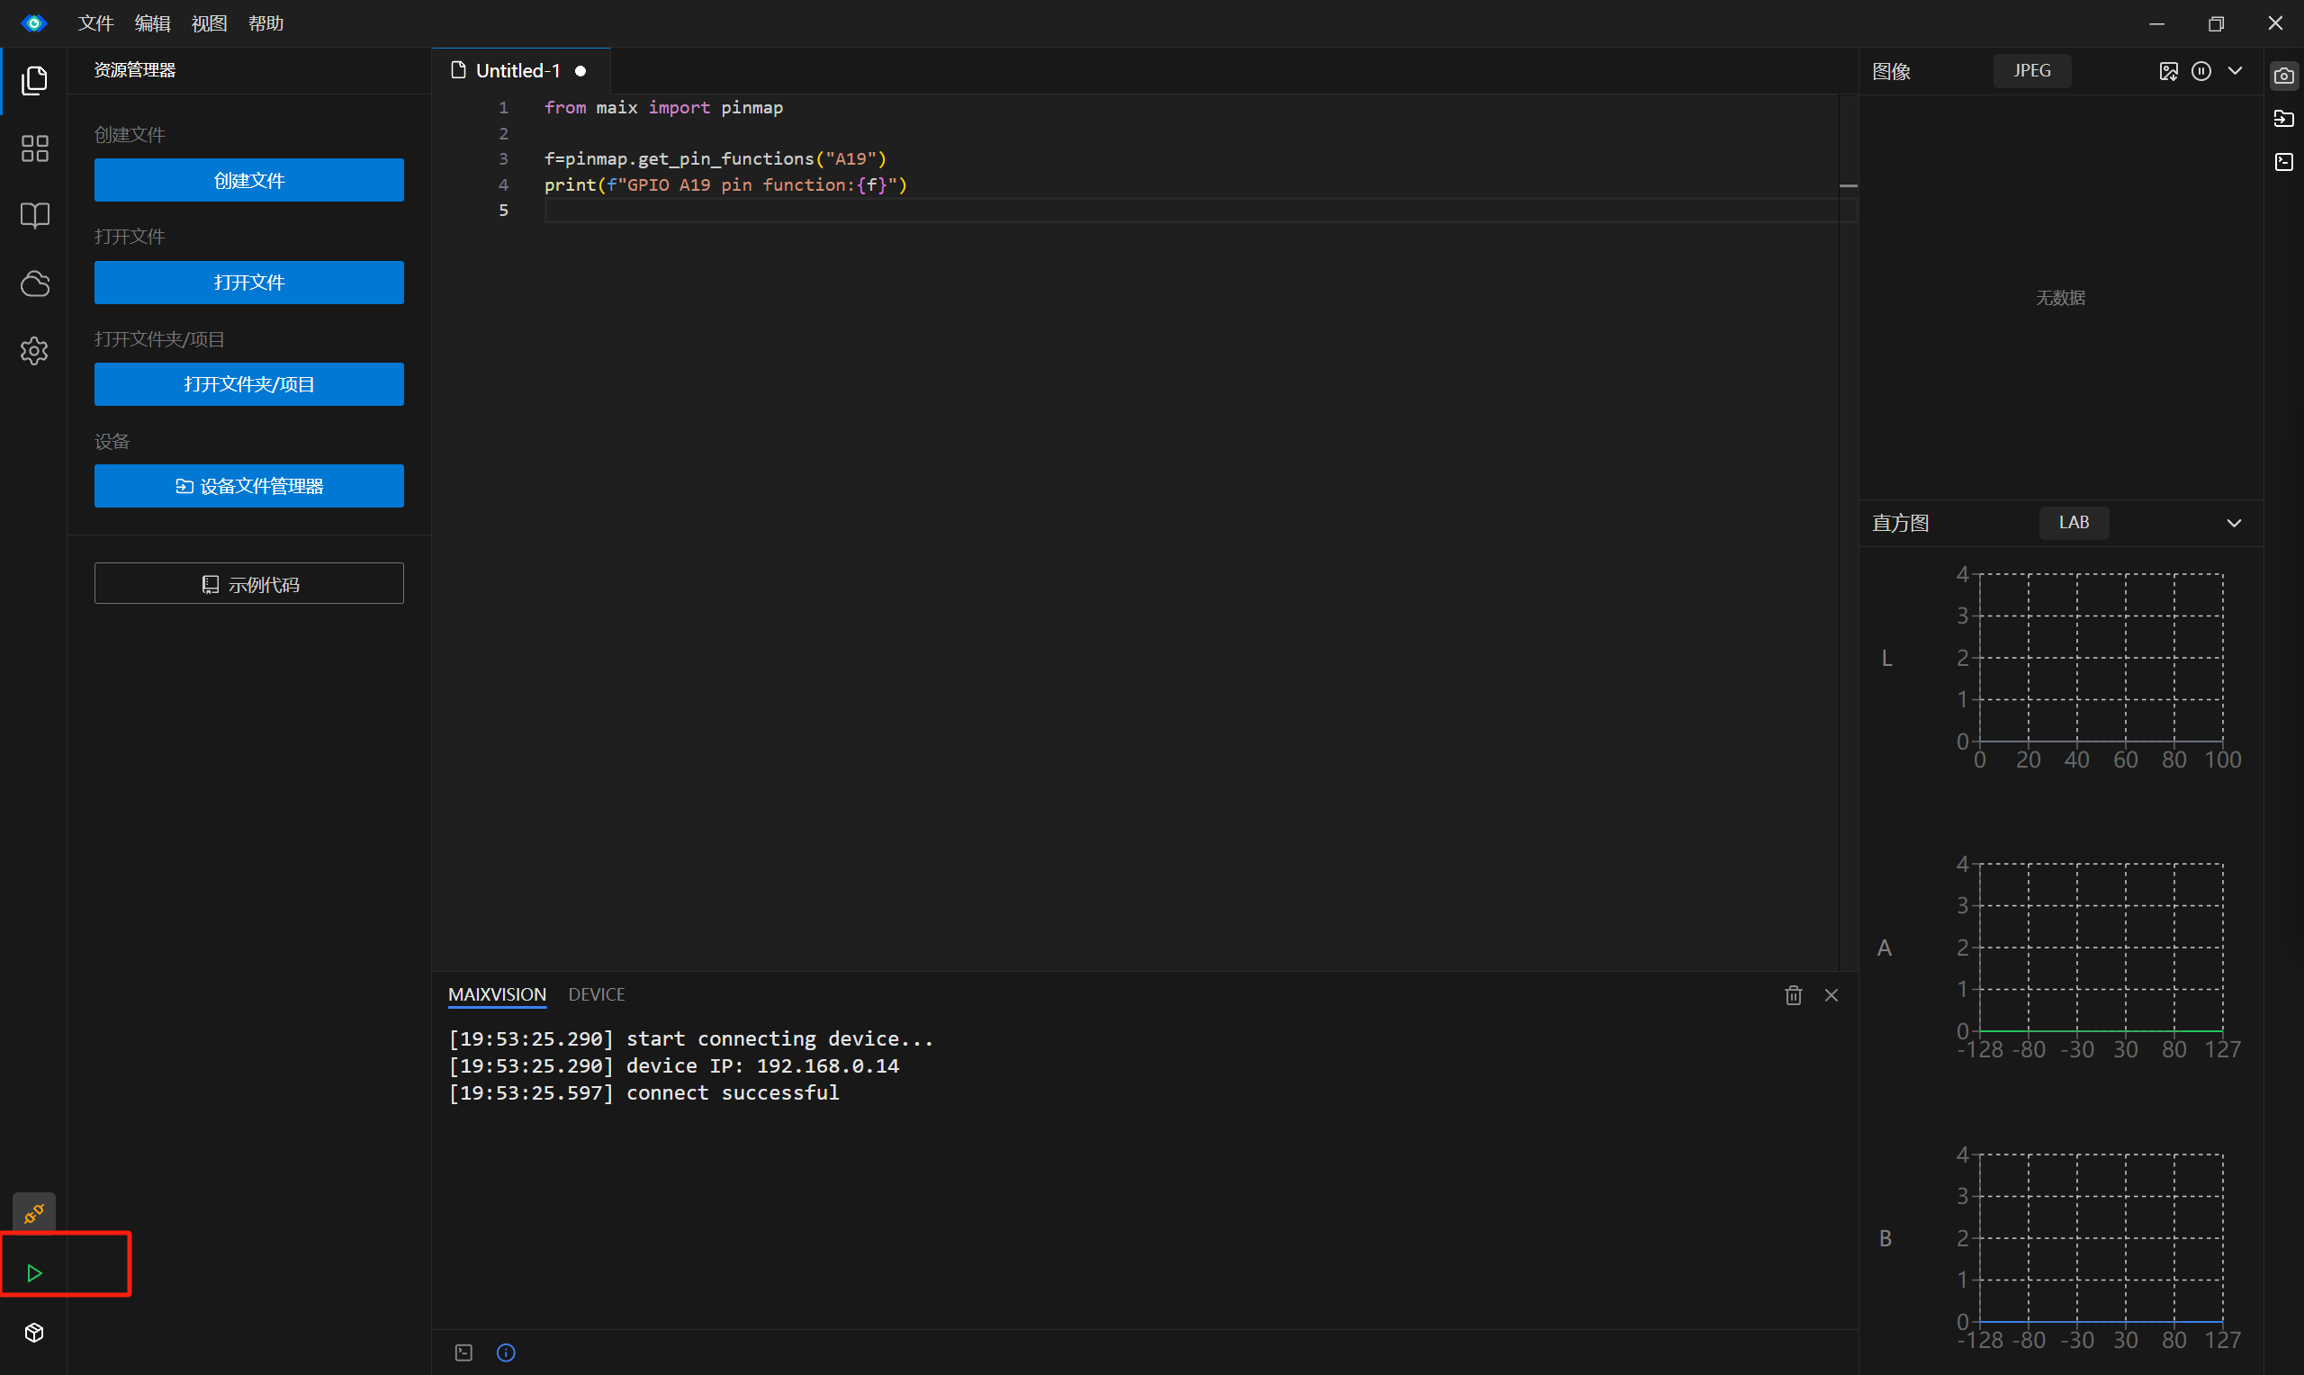
Task: Click the 示例代码 button
Action: coord(248,584)
